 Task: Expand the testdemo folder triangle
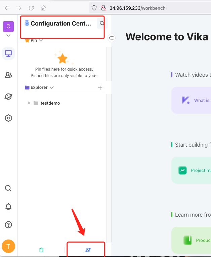click(29, 103)
